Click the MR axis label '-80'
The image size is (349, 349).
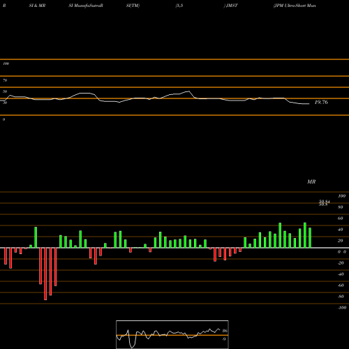pyautogui.click(x=341, y=297)
